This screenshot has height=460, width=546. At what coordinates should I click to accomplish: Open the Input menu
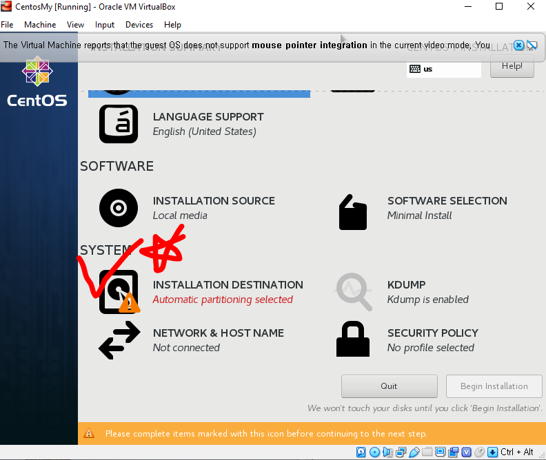[105, 25]
